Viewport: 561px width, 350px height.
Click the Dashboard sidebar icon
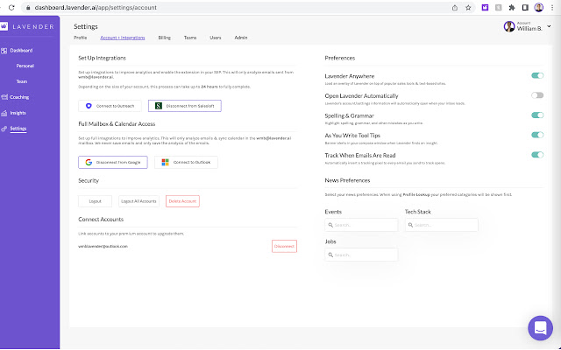4,51
